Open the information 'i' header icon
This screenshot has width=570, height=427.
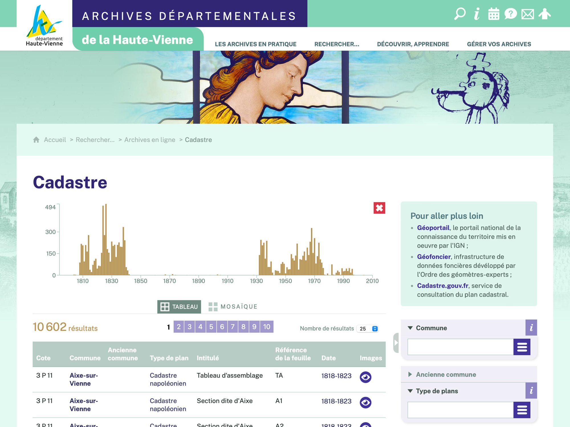(477, 14)
